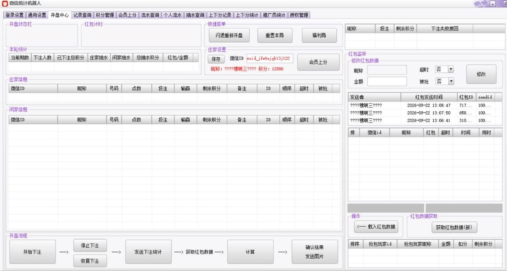The height and width of the screenshot is (271, 507).
Task: Click the 红包发送时间 column header
Action: (x=429, y=97)
